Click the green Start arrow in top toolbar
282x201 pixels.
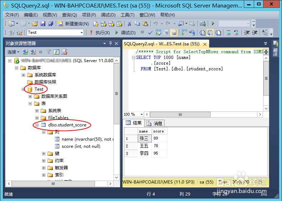coord(213,24)
